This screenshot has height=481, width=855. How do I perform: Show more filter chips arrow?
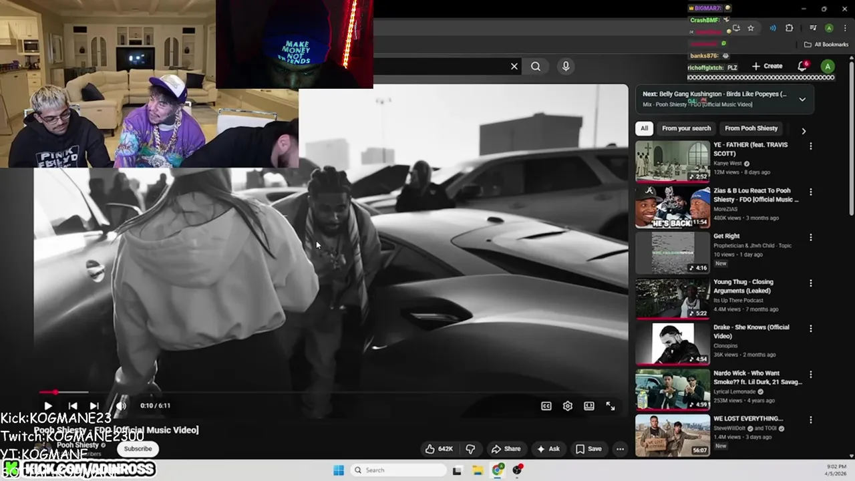[x=804, y=131]
